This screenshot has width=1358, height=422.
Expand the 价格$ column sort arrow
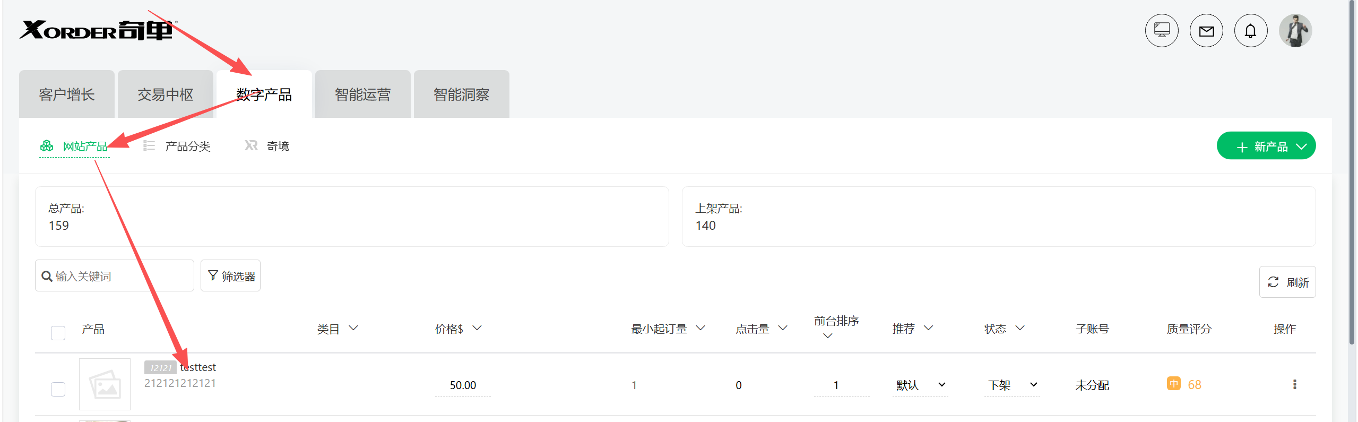pyautogui.click(x=477, y=329)
